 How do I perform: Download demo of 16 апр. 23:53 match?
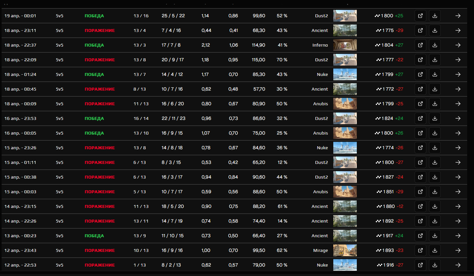pyautogui.click(x=435, y=118)
